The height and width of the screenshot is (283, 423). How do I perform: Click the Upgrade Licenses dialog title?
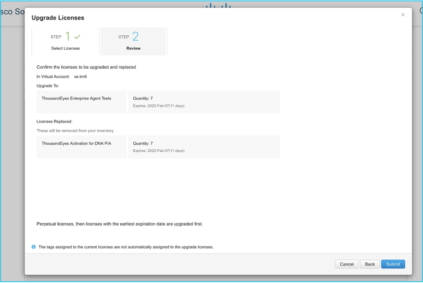(58, 18)
